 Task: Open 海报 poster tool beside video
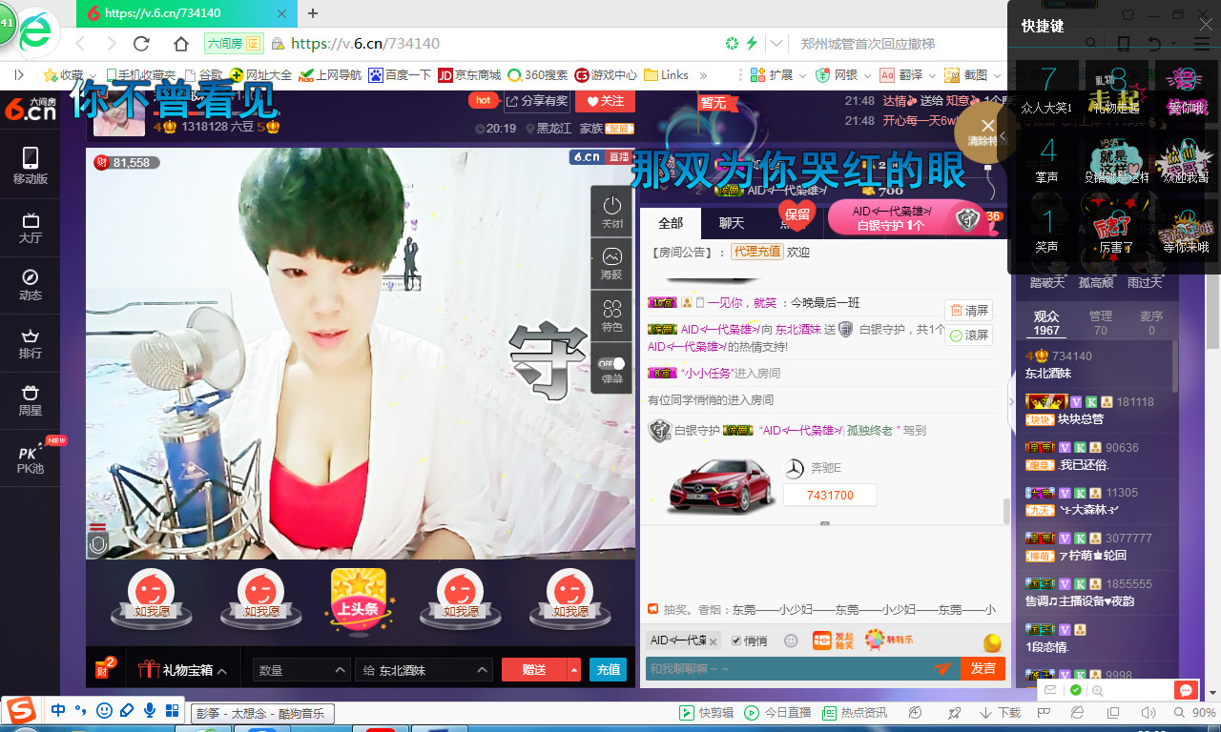(611, 264)
